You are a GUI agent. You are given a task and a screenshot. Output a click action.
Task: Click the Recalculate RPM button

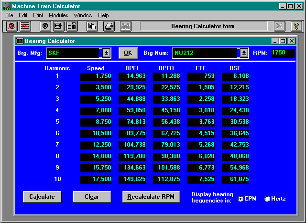coord(151,197)
